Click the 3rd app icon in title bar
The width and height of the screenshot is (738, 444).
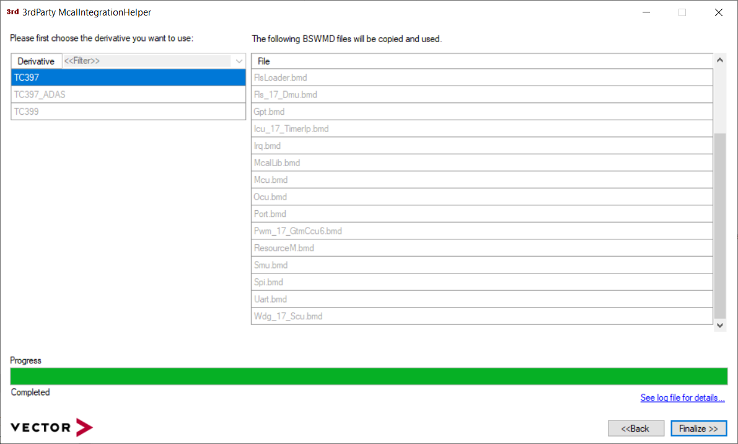click(12, 12)
